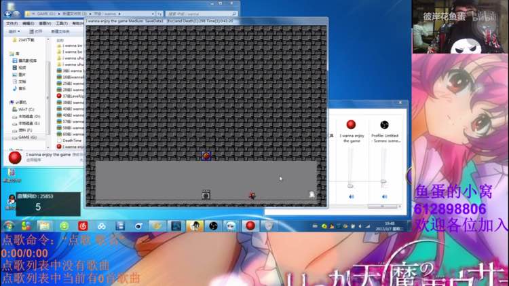Image resolution: width=509 pixels, height=286 pixels.
Task: Open the 查看(V) menu in Explorer
Action: pos(45,23)
